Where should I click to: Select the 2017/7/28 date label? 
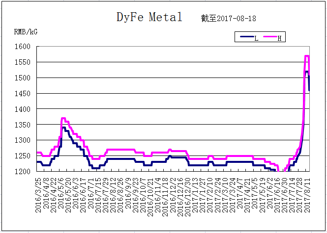coord(300,195)
